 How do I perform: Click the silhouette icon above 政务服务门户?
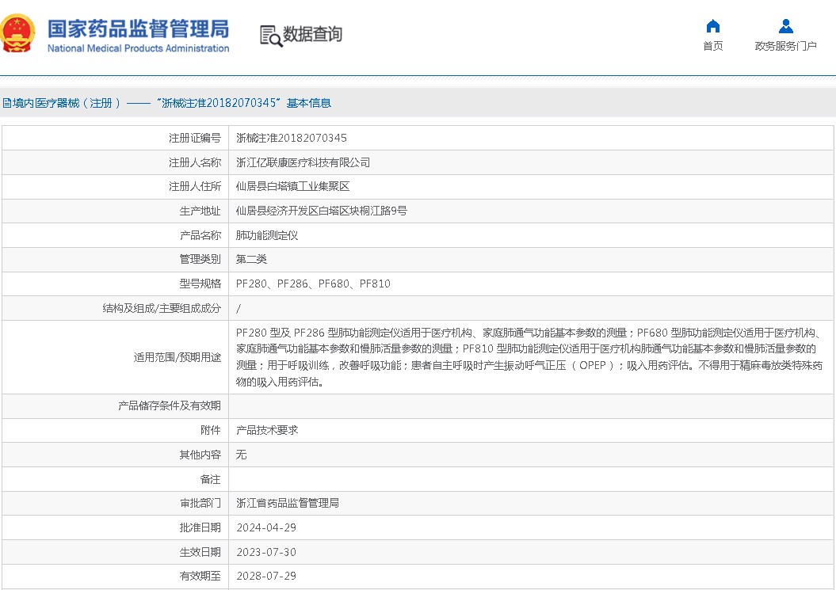coord(784,25)
